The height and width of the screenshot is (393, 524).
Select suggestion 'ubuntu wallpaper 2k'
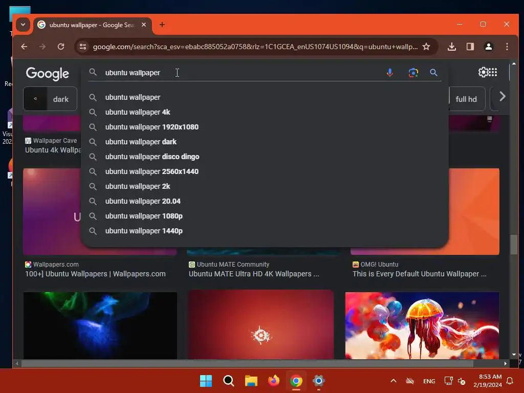tap(264, 186)
